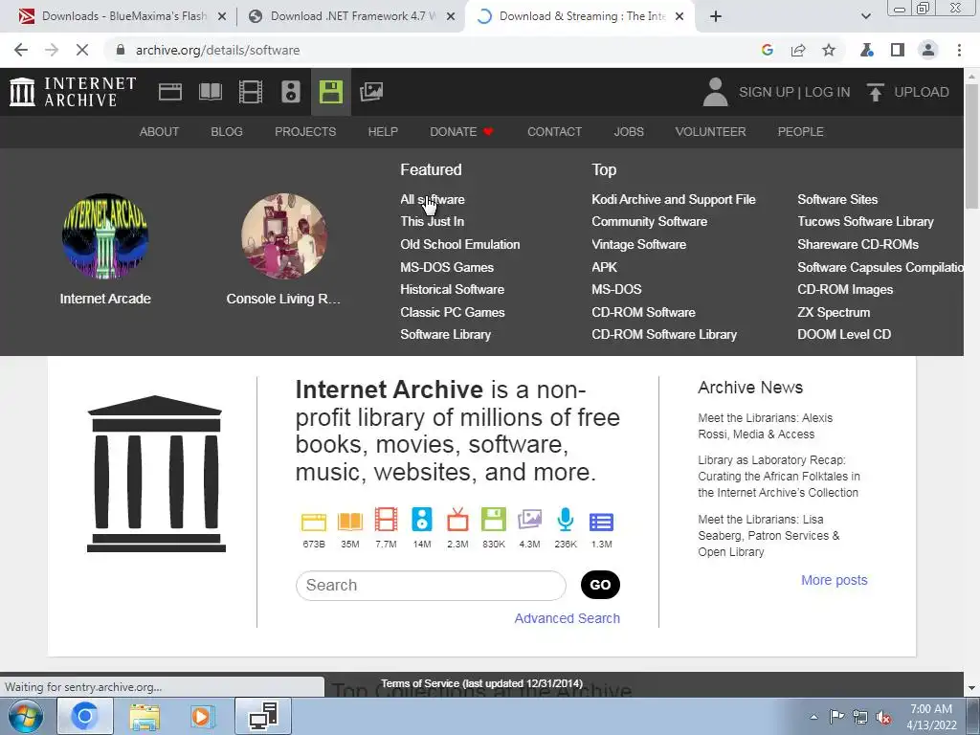Switch to .NET Framework 4.7 tab
Viewport: 980px width, 735px height.
point(351,16)
